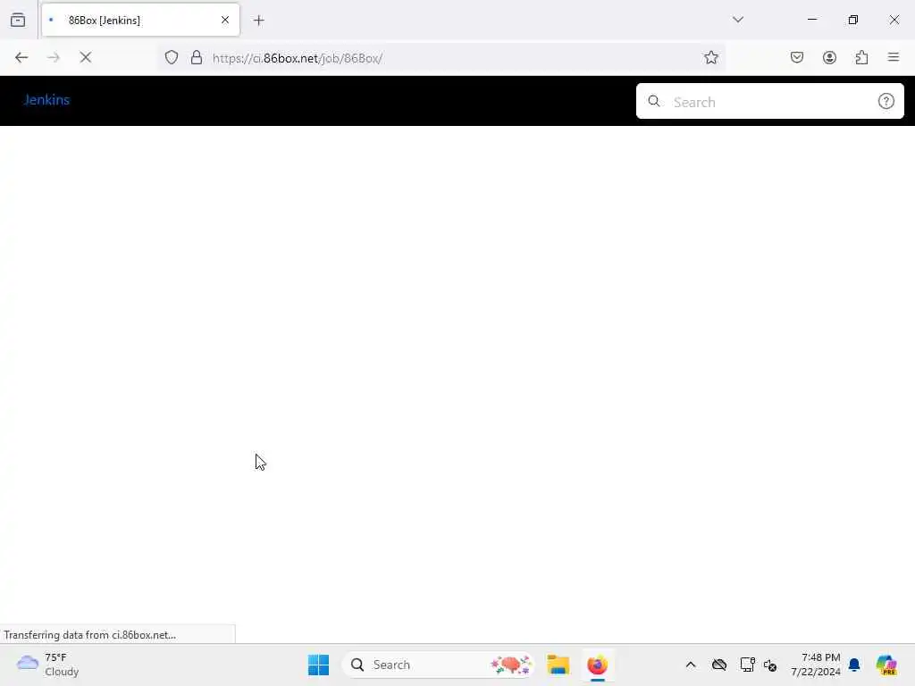The image size is (915, 686).
Task: Open Firefox View recent browsing
Action: [x=18, y=21]
